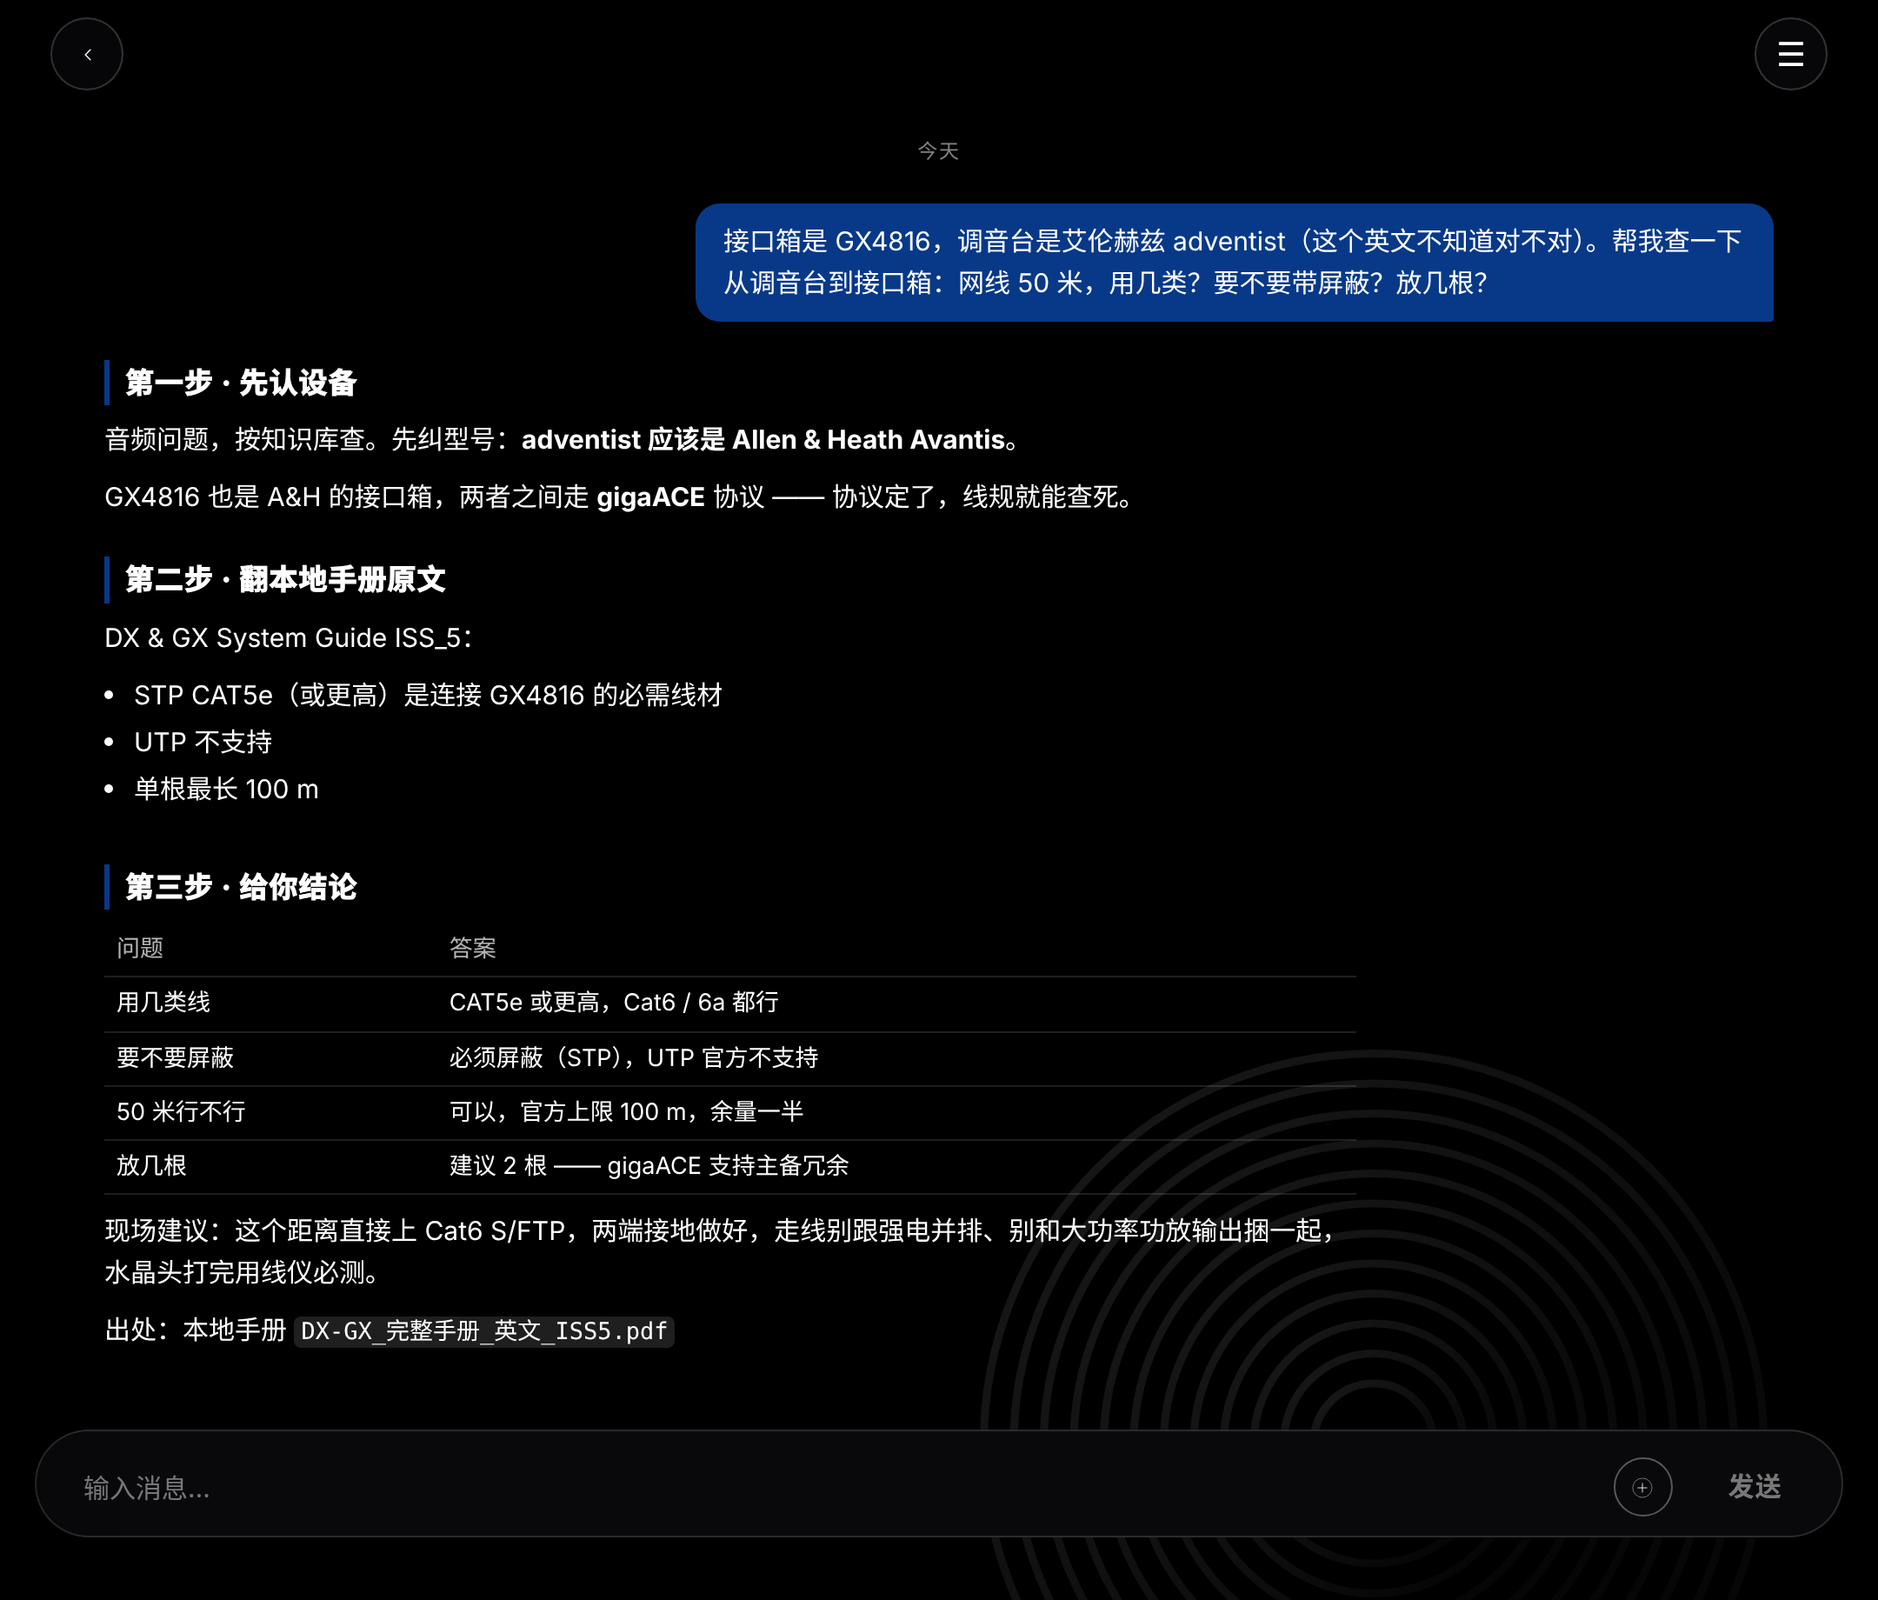This screenshot has width=1878, height=1600.
Task: Select bullet UTP 不支持
Action: 203,742
